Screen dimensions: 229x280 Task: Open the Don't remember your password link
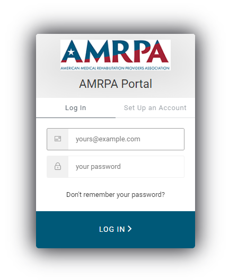click(x=116, y=195)
